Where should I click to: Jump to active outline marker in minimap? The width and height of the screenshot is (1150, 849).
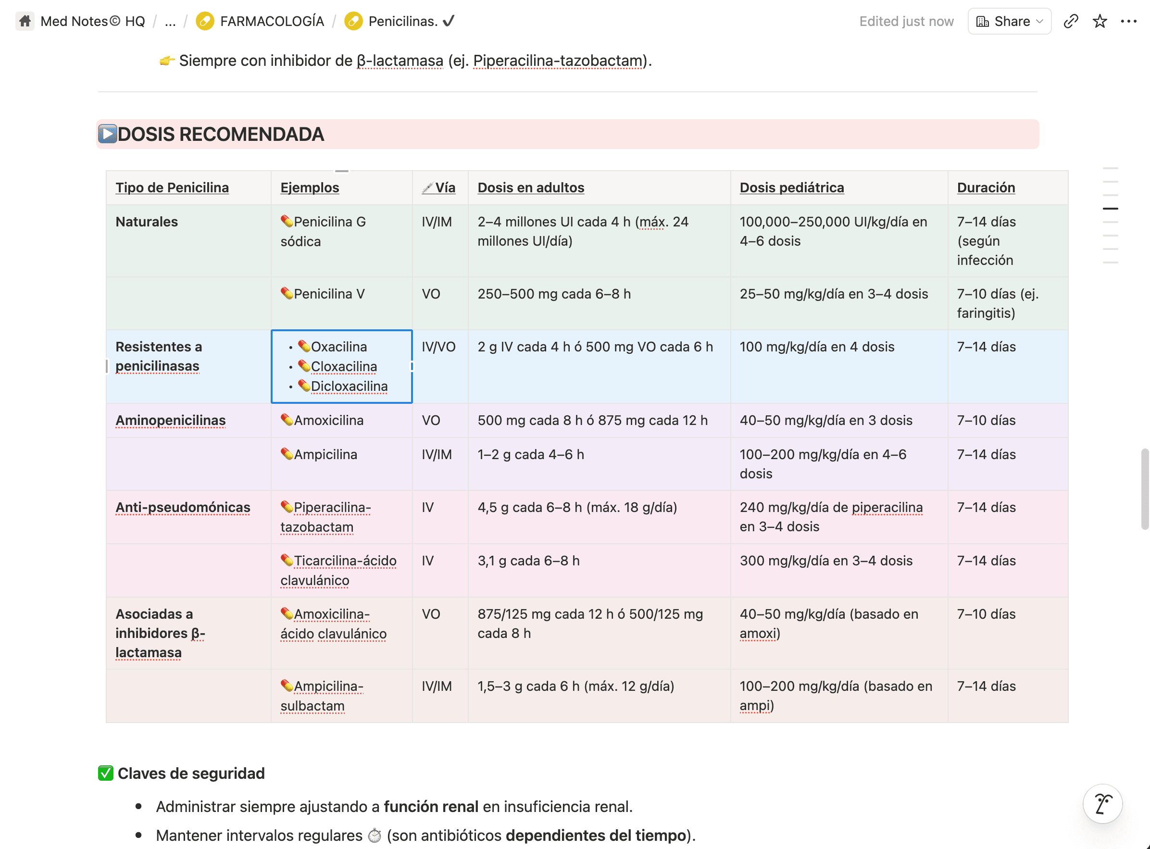1111,209
